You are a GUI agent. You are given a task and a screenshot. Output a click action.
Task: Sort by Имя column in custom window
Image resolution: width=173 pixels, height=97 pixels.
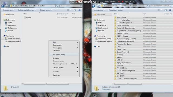click(x=25, y=14)
